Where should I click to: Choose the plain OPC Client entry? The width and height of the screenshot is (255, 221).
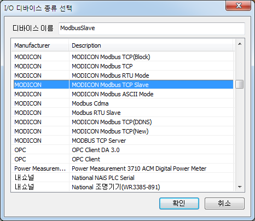tap(123, 159)
